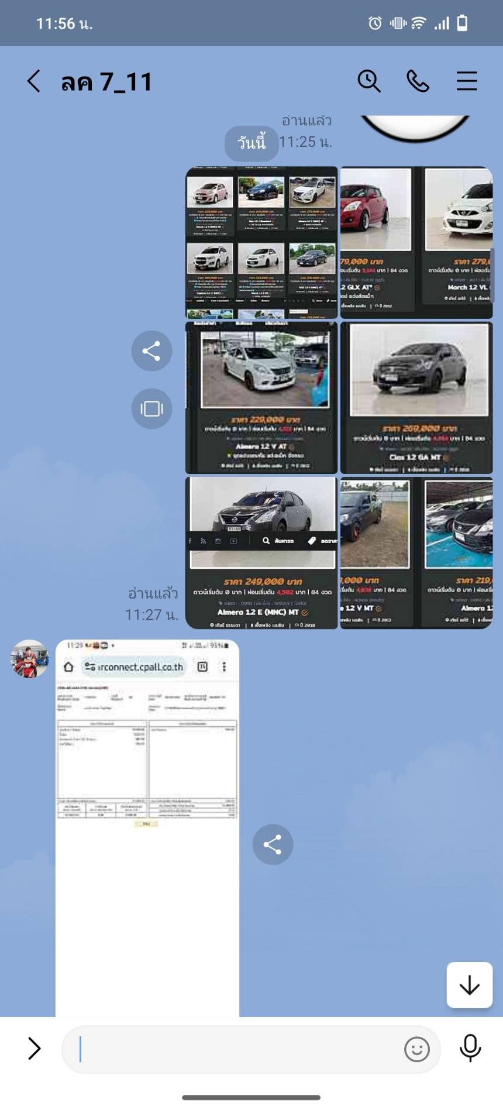Viewport: 503px width, 1113px height.
Task: Open album slideshow view icon
Action: tap(151, 408)
